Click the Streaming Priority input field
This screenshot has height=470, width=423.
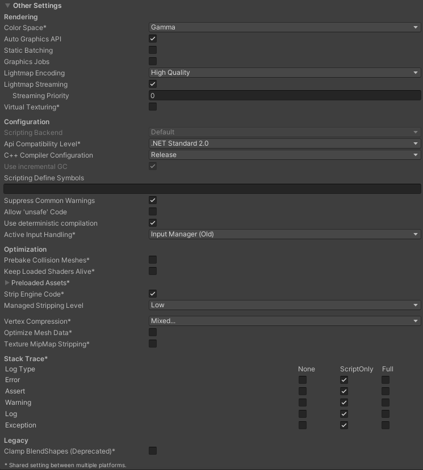coord(284,96)
